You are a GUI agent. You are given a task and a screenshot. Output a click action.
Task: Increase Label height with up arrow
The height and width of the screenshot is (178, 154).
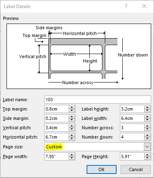click(147, 107)
